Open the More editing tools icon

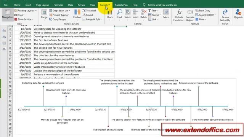point(166,12)
